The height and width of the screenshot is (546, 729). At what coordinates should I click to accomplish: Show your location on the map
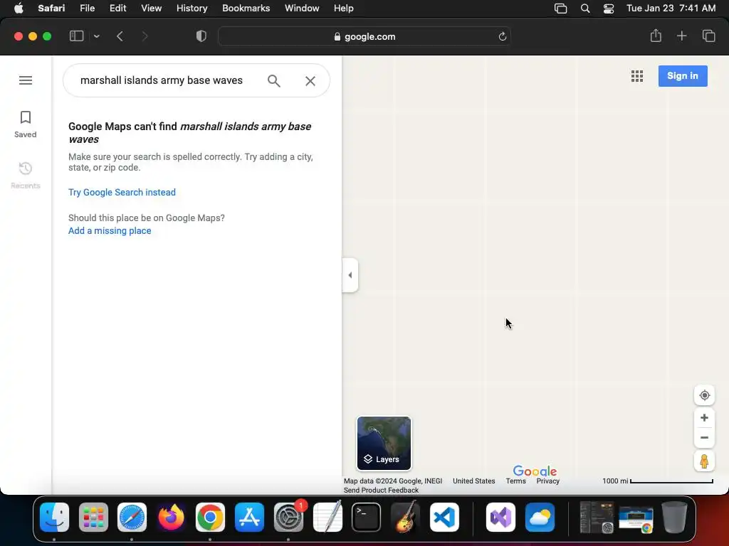click(x=704, y=395)
